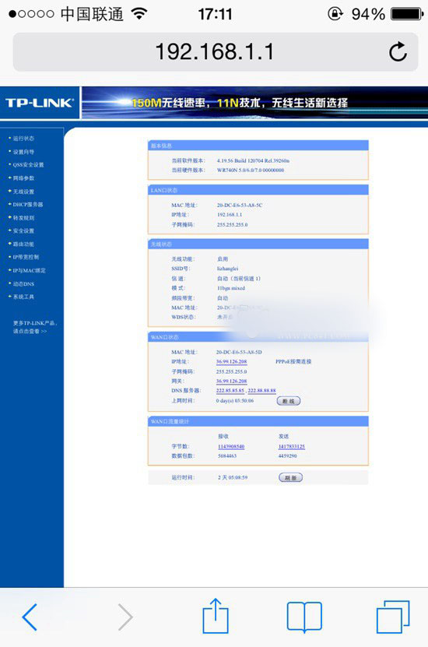Open QSS安全设置 in the sidebar
Viewport: 428px width, 647px height.
point(28,164)
